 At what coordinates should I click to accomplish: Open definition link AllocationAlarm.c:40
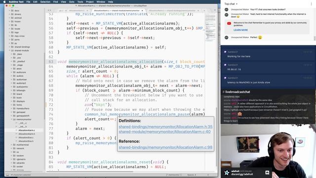tap(164, 132)
